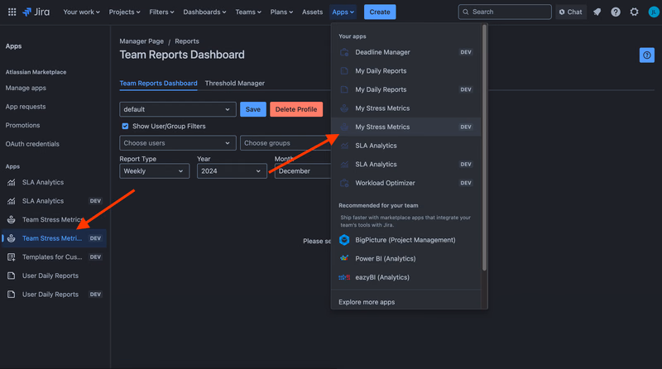Open the Choose users dropdown
Viewport: 662px width, 369px height.
click(x=177, y=143)
